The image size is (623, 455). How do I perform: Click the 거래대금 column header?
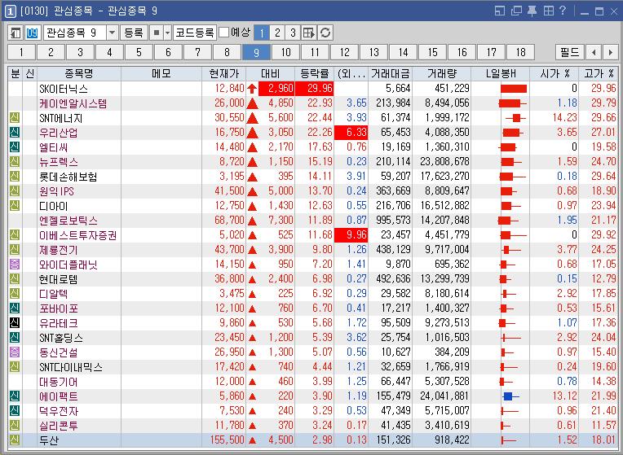(x=390, y=73)
